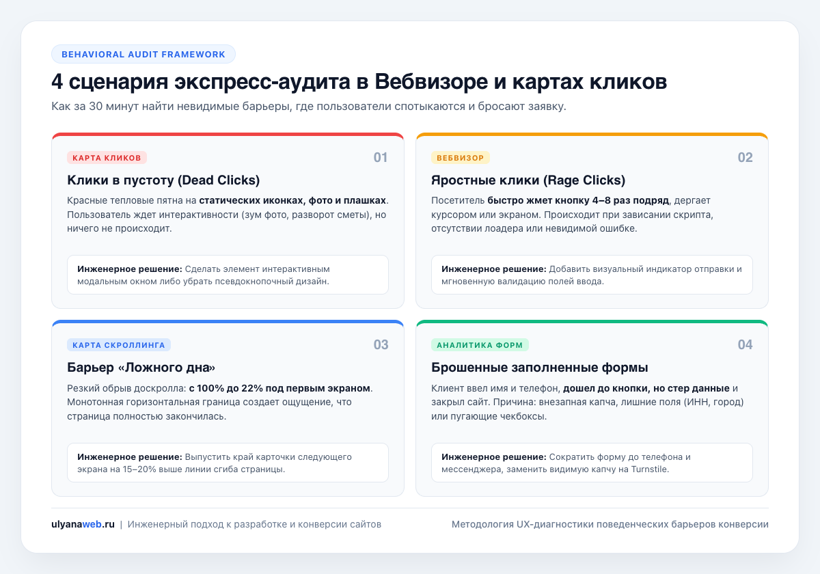Click bold text 'быстро жмет кнопку 4–8 раз подряд'
The width and height of the screenshot is (820, 574).
[x=579, y=200]
